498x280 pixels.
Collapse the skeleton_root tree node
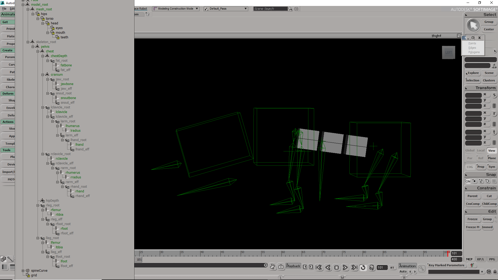pyautogui.click(x=28, y=42)
